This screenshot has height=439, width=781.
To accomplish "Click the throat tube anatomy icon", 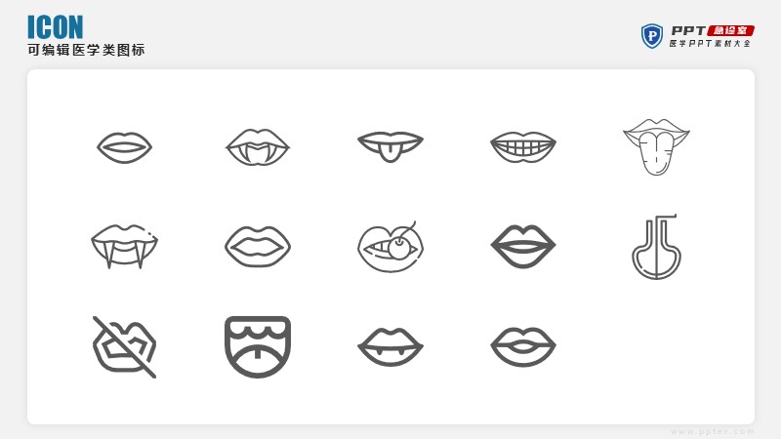I will tap(656, 247).
